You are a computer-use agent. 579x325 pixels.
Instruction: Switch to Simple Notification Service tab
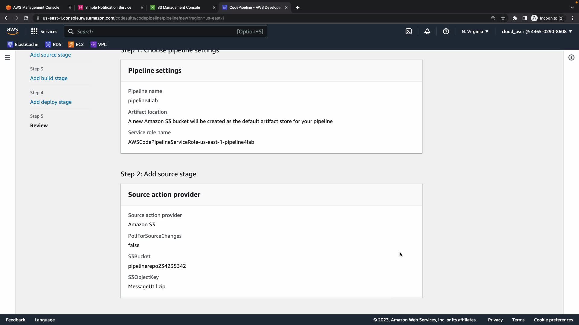pos(108,8)
